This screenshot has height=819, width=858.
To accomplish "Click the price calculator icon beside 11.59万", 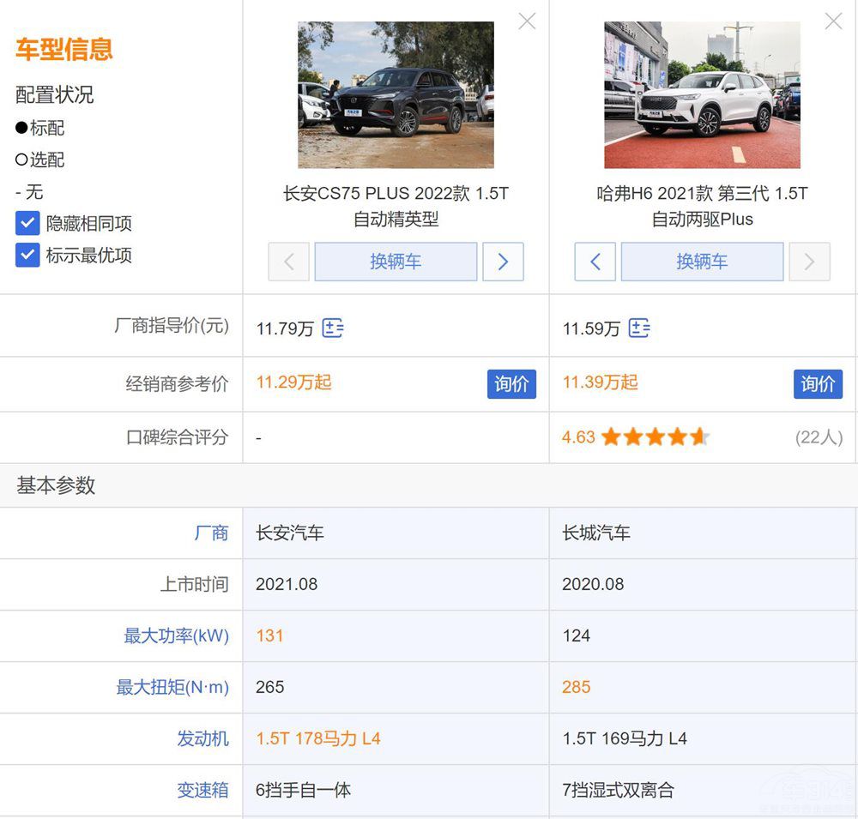I will coord(638,328).
